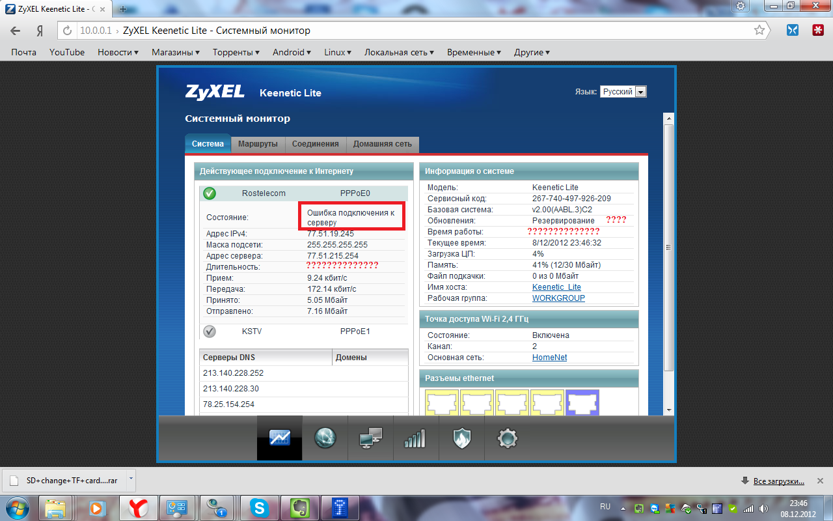833x521 pixels.
Task: Switch to the Система tab
Action: (x=208, y=144)
